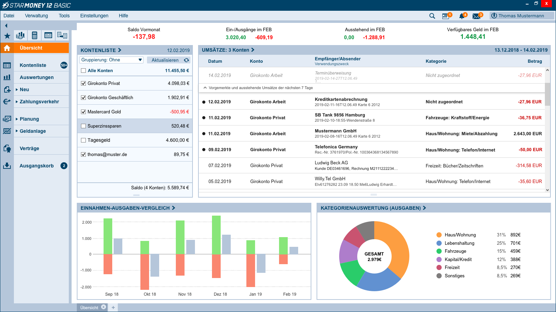Sort transactions by Datum column header

click(x=215, y=61)
